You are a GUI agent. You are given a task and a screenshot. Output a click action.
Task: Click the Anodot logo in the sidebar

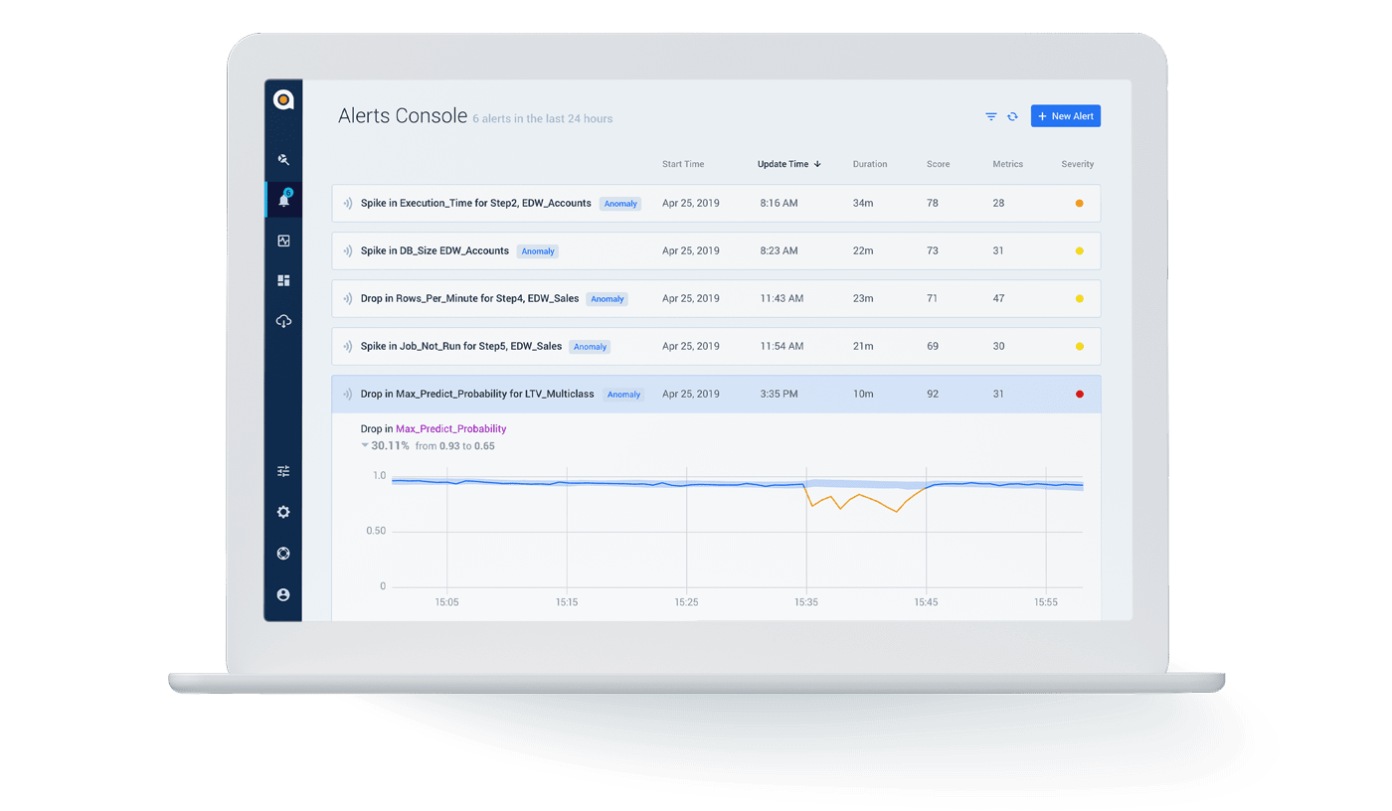pos(283,99)
